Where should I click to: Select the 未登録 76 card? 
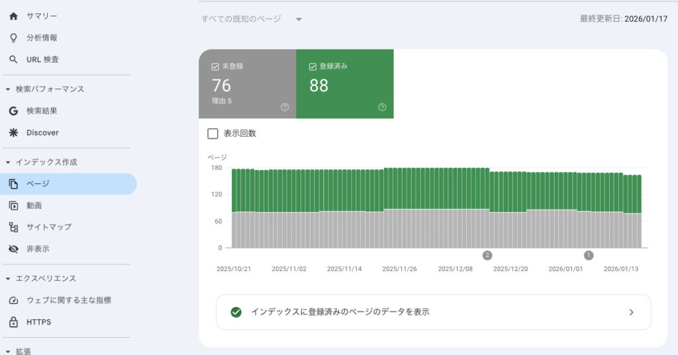(248, 84)
